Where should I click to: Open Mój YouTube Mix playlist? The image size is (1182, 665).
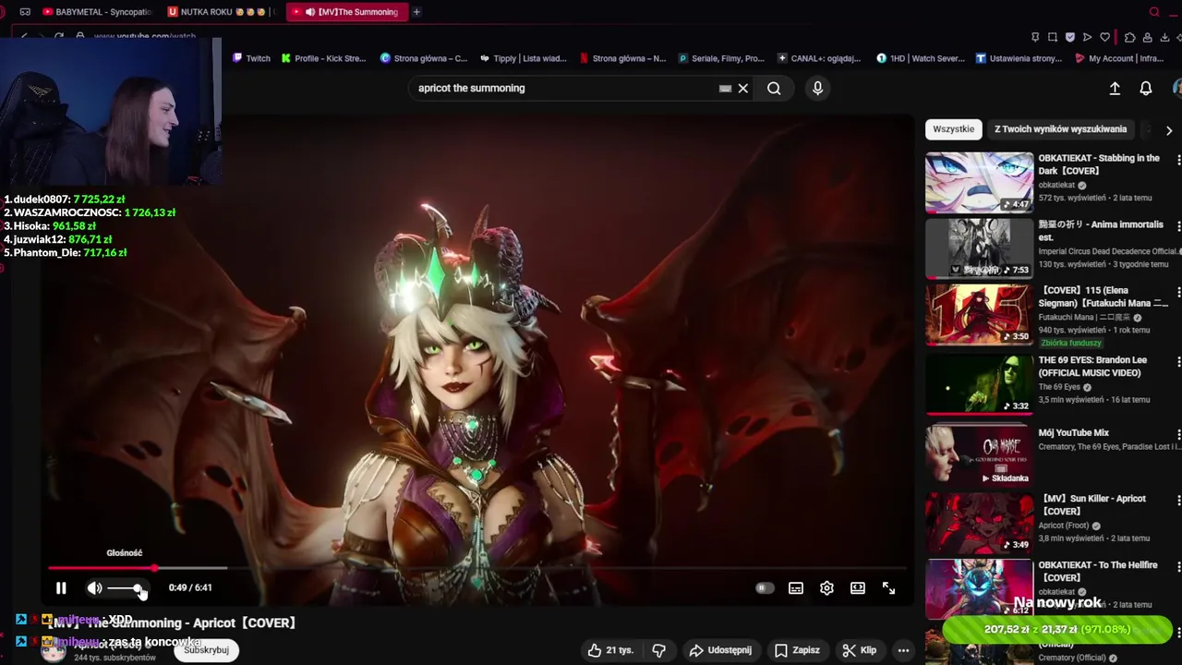(x=980, y=456)
